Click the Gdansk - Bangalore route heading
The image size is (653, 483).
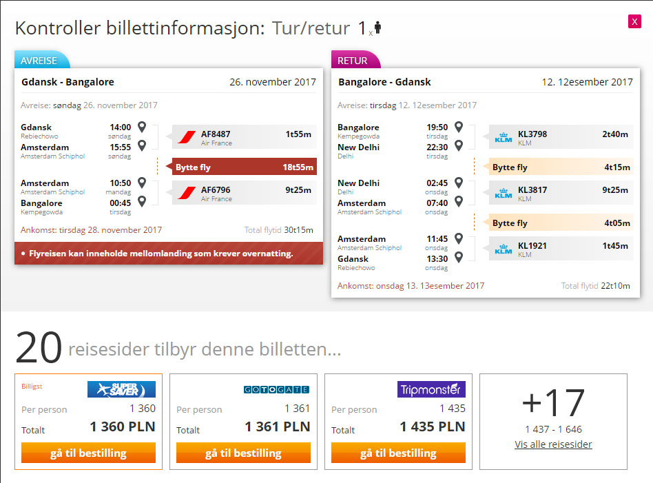[68, 82]
